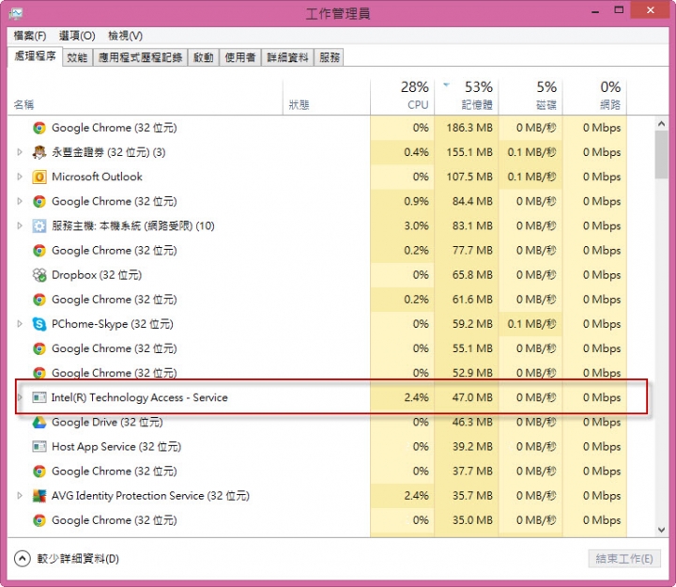Click the Dropbox process icon
The image size is (676, 587).
point(39,275)
